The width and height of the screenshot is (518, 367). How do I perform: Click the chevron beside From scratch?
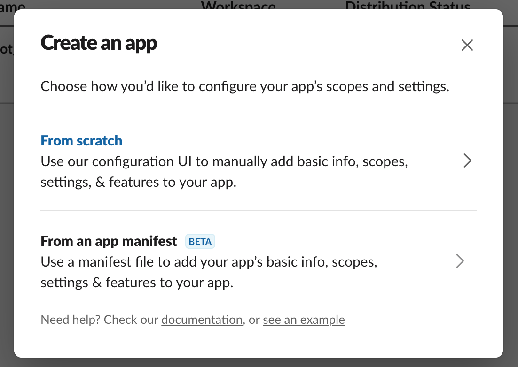[467, 161]
